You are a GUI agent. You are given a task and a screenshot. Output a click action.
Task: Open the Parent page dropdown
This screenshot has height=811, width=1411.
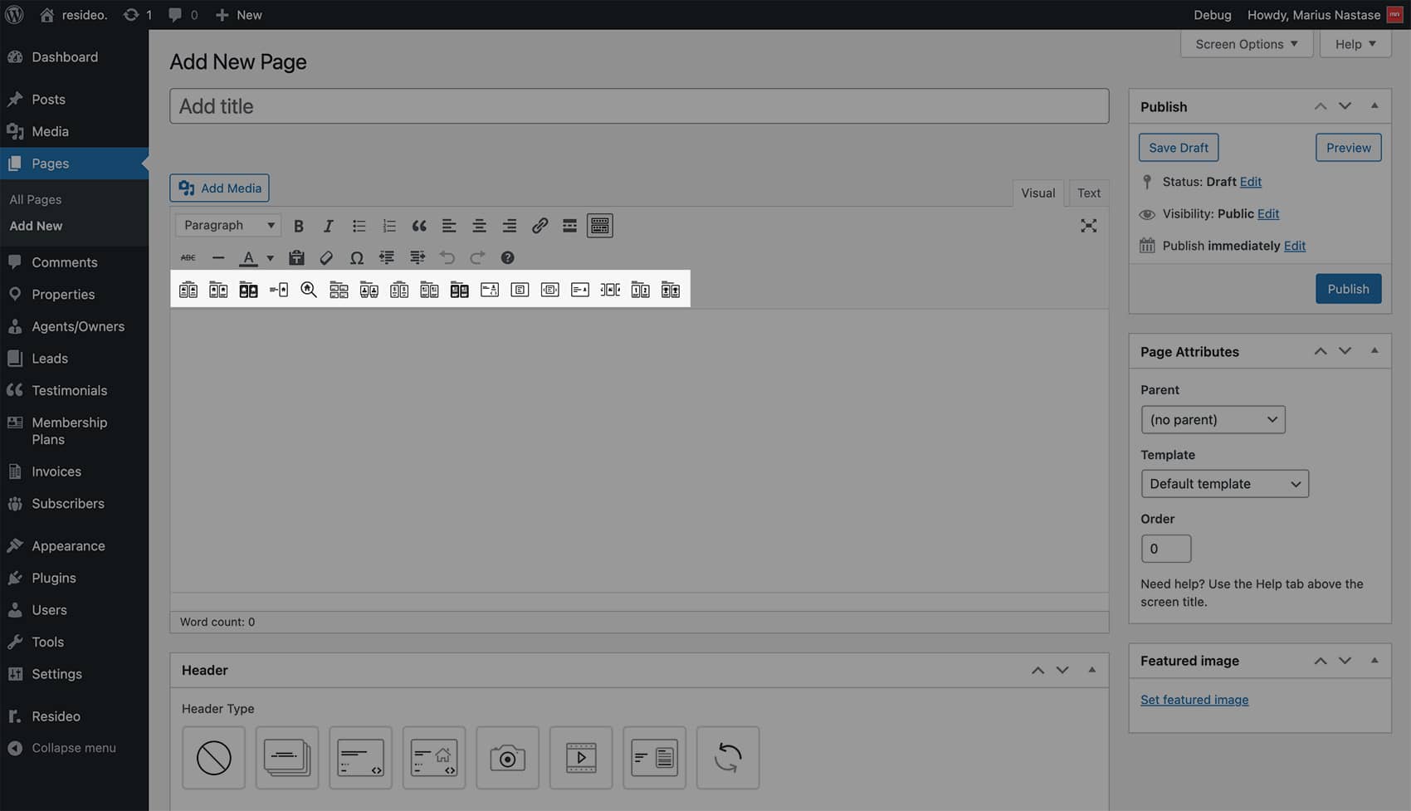point(1213,420)
